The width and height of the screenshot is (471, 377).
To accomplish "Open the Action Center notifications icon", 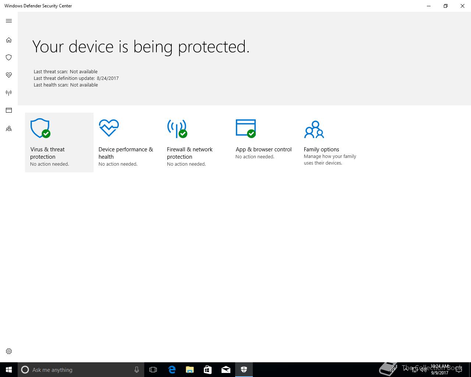I will [x=459, y=370].
